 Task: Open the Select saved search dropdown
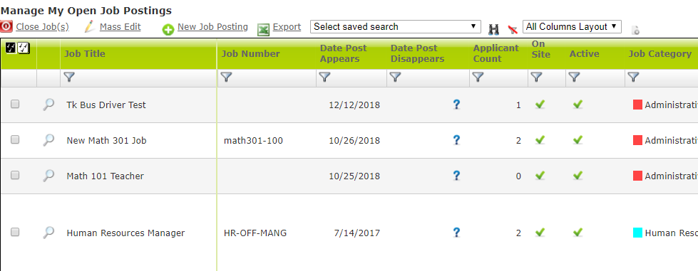[395, 26]
